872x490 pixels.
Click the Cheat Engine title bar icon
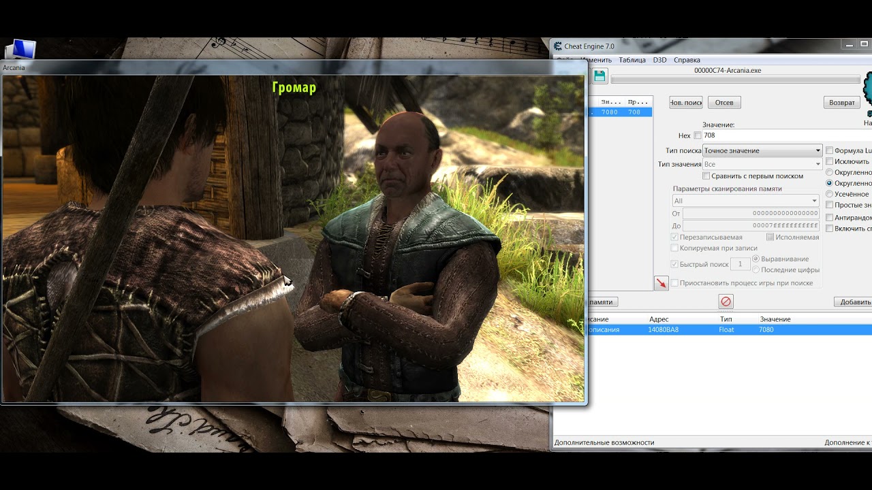point(558,46)
